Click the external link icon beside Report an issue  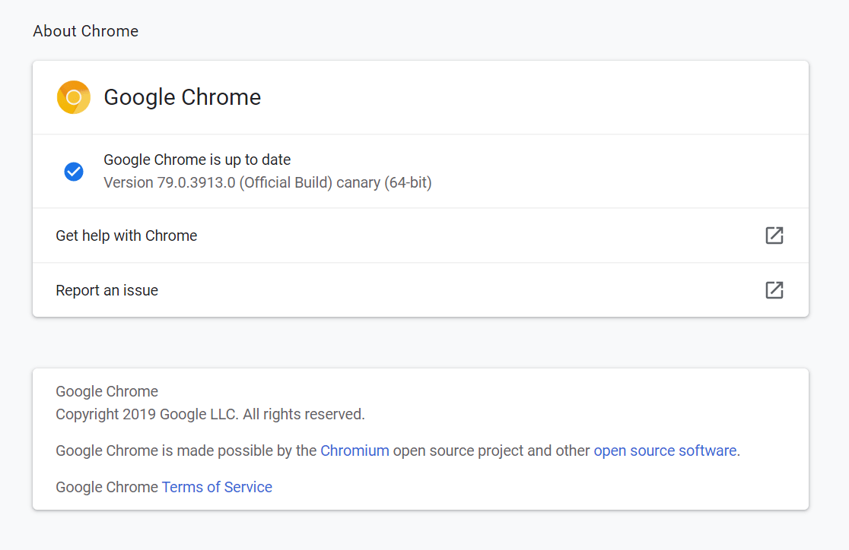[x=774, y=289]
